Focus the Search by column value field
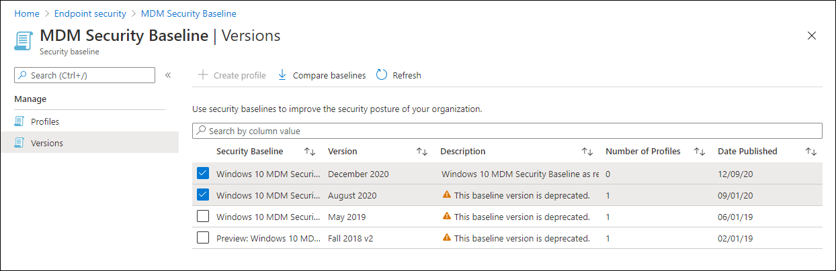Viewport: 836px width, 271px height. tap(507, 131)
